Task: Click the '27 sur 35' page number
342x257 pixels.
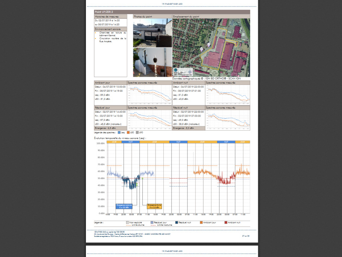Action: [x=245, y=236]
